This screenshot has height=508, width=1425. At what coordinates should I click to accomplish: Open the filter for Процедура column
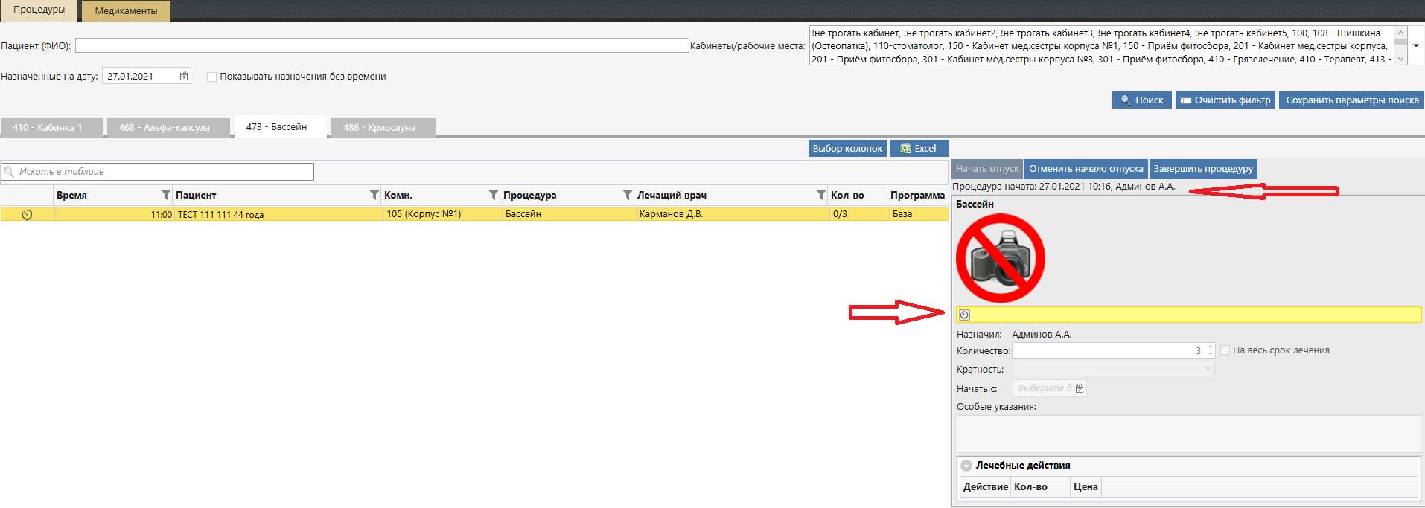(x=627, y=195)
